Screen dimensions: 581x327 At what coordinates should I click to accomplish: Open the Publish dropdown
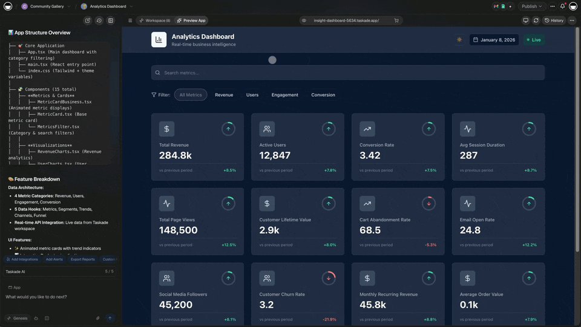click(x=532, y=6)
